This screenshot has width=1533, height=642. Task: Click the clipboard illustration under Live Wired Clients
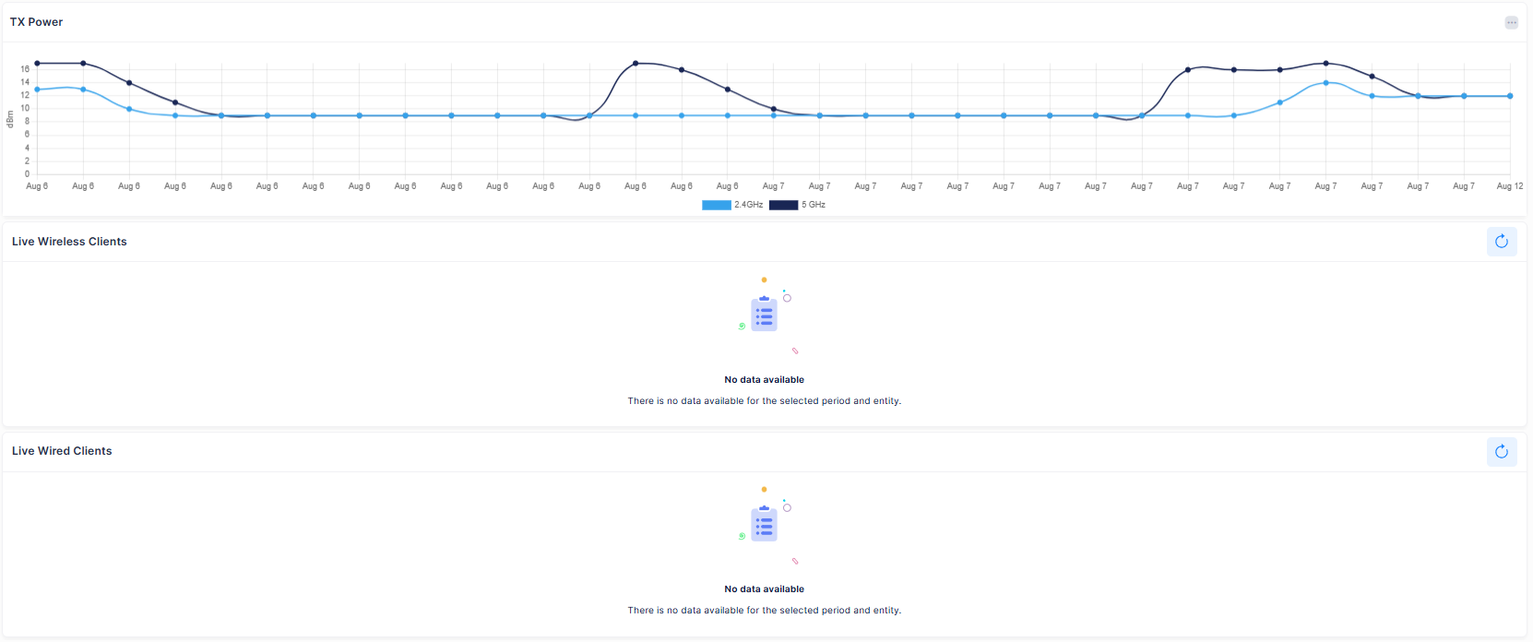click(764, 524)
